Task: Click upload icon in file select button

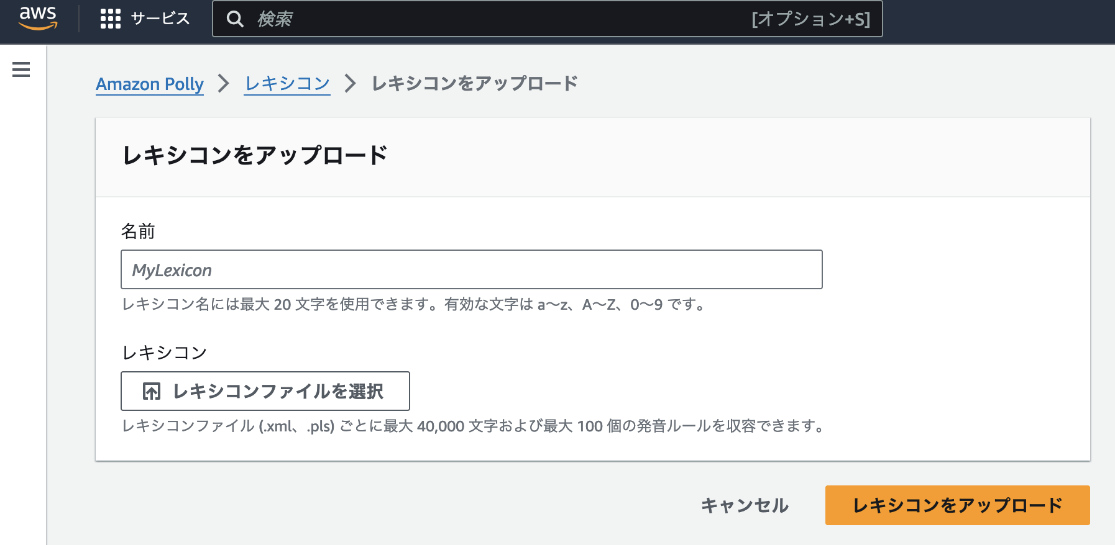Action: (x=152, y=391)
